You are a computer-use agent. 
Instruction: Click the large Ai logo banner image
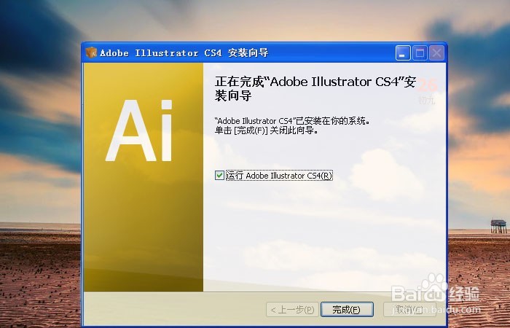144,177
